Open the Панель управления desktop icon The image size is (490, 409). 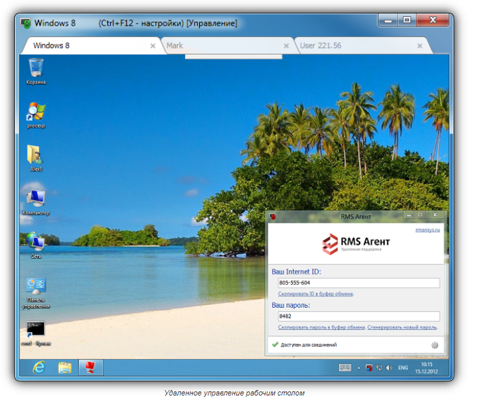(36, 287)
